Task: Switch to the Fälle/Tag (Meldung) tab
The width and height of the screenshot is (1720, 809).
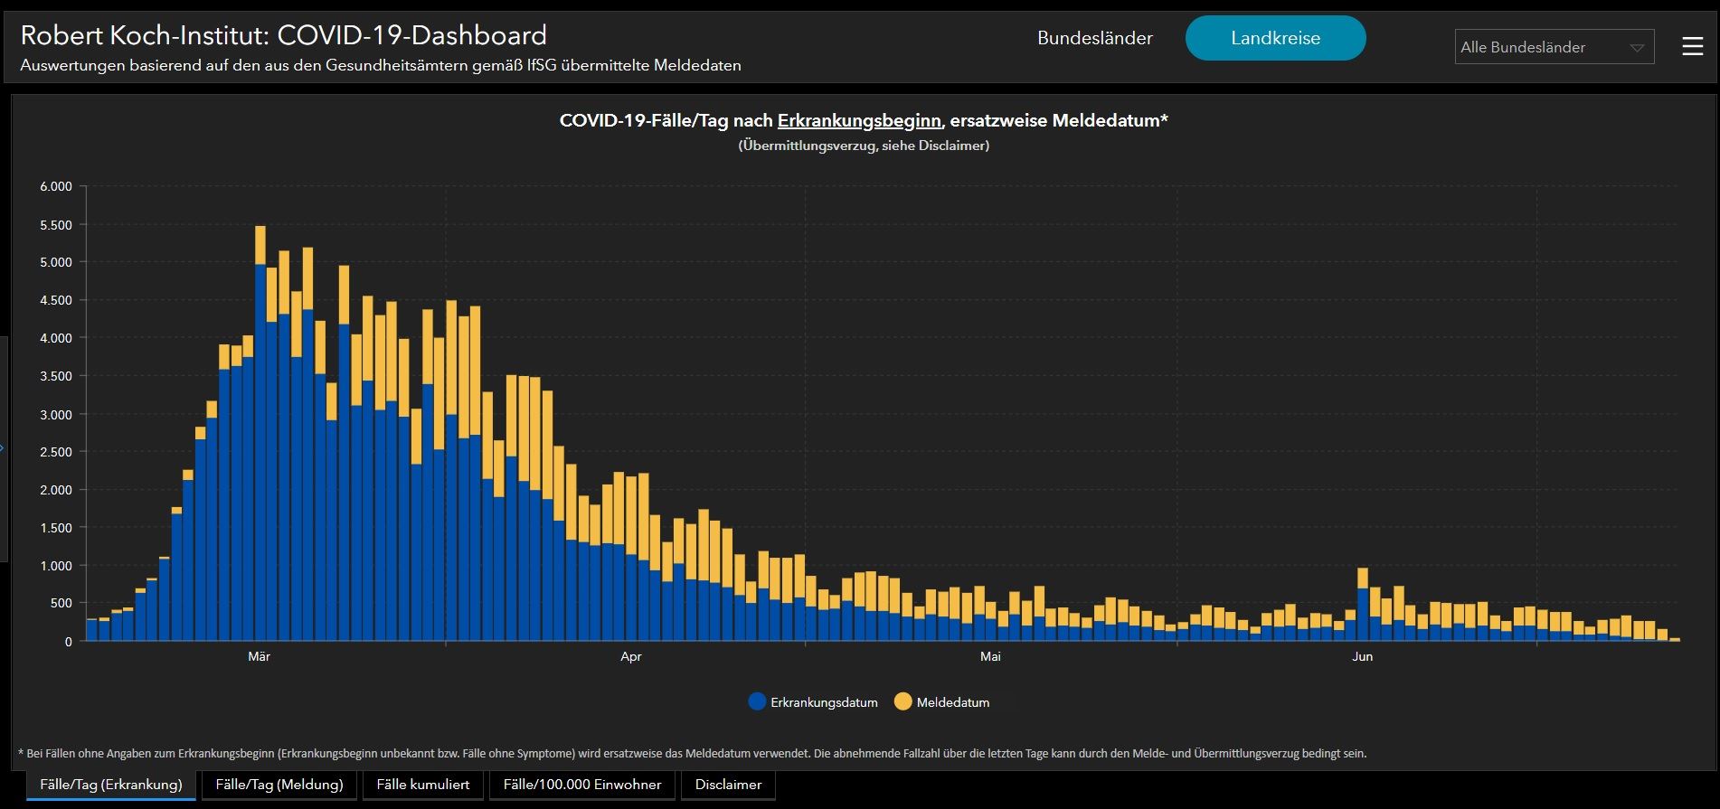Action: point(279,785)
